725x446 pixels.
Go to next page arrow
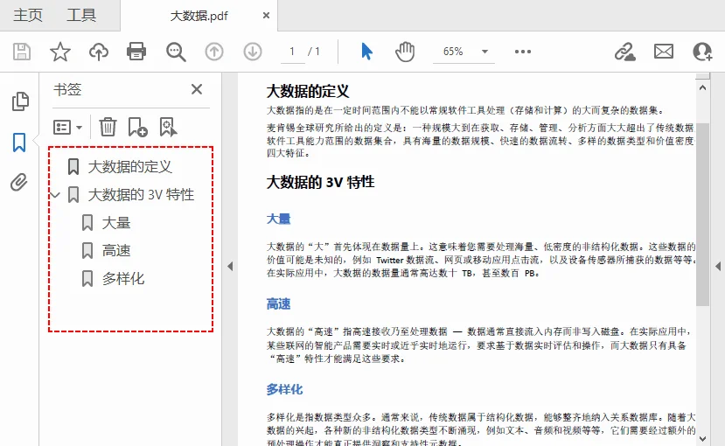(253, 52)
